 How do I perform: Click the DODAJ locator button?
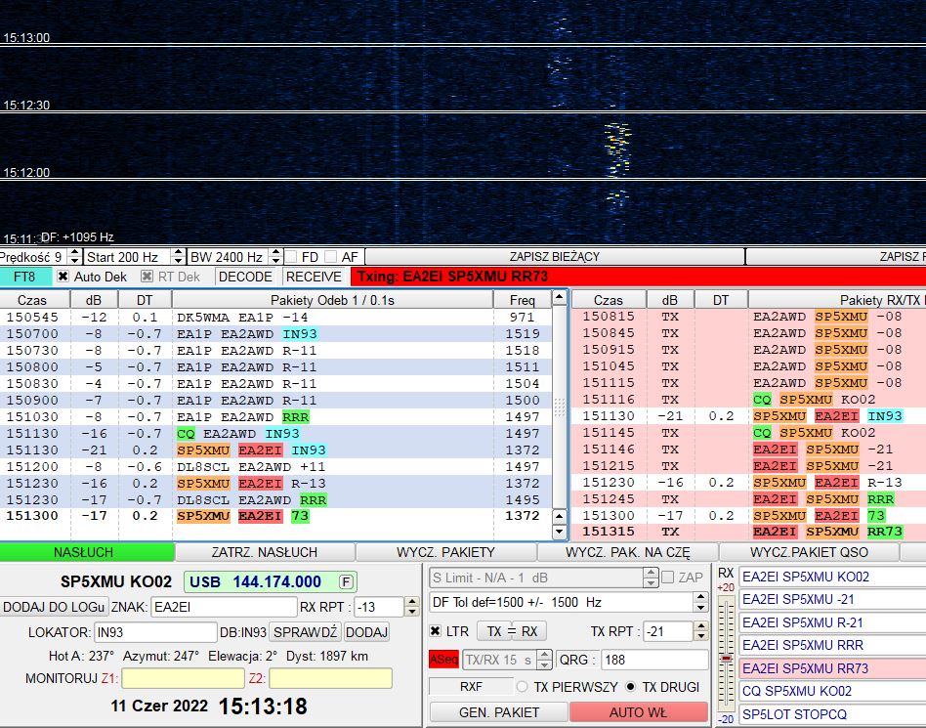point(366,632)
